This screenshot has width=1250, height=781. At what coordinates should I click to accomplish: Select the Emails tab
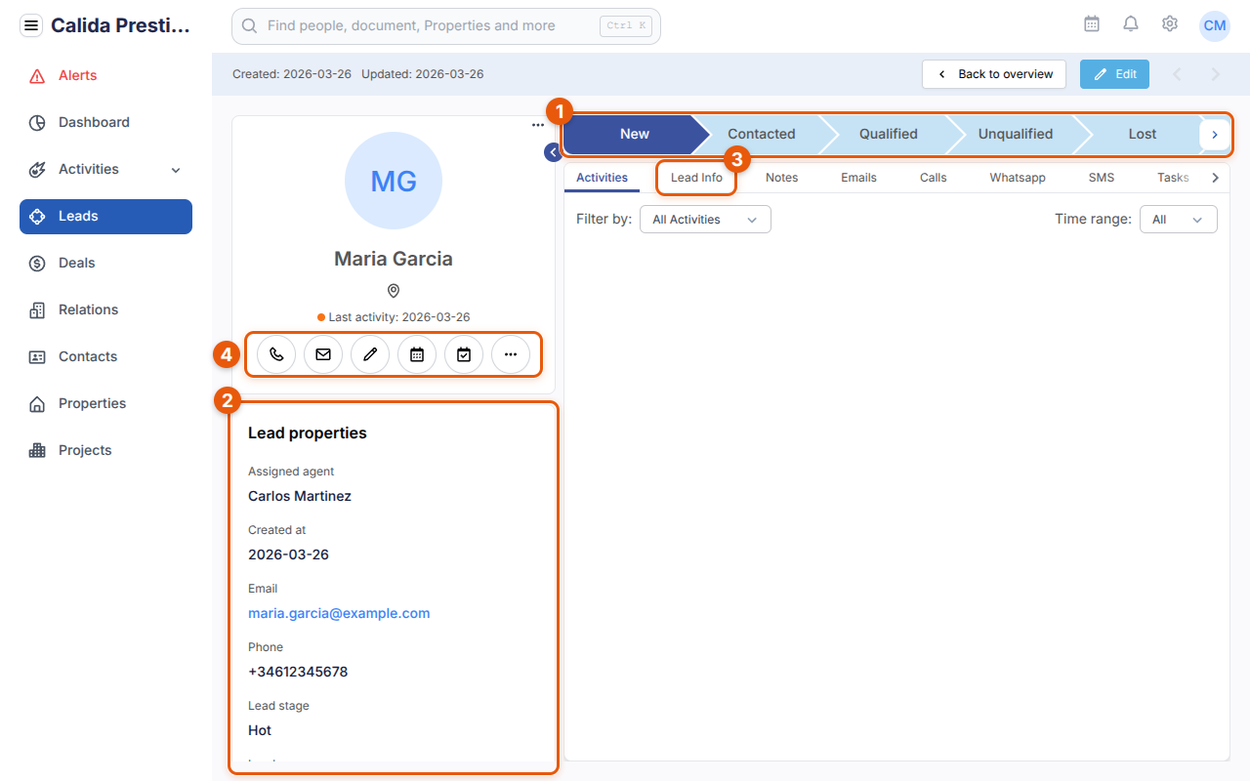tap(858, 178)
